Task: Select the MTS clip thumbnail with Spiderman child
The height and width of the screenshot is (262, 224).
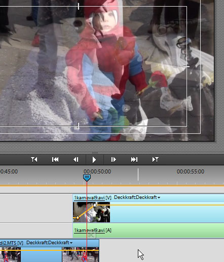Action: tap(81, 254)
